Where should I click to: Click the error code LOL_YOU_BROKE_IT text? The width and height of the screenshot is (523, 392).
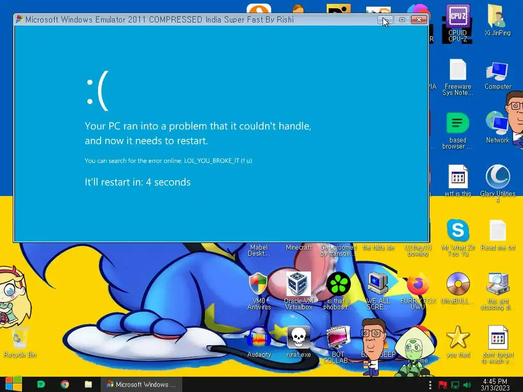click(218, 160)
